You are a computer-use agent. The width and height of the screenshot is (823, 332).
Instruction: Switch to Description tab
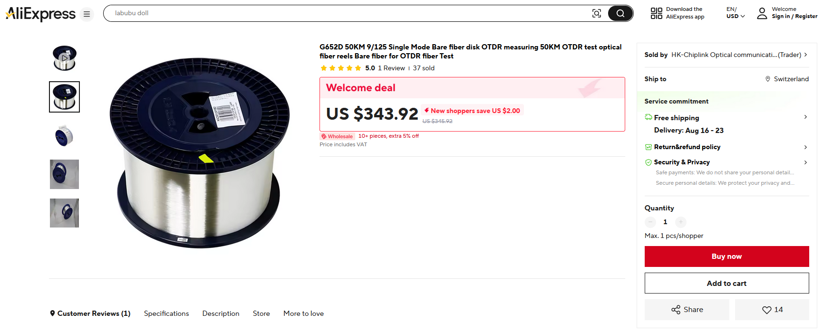tap(221, 313)
